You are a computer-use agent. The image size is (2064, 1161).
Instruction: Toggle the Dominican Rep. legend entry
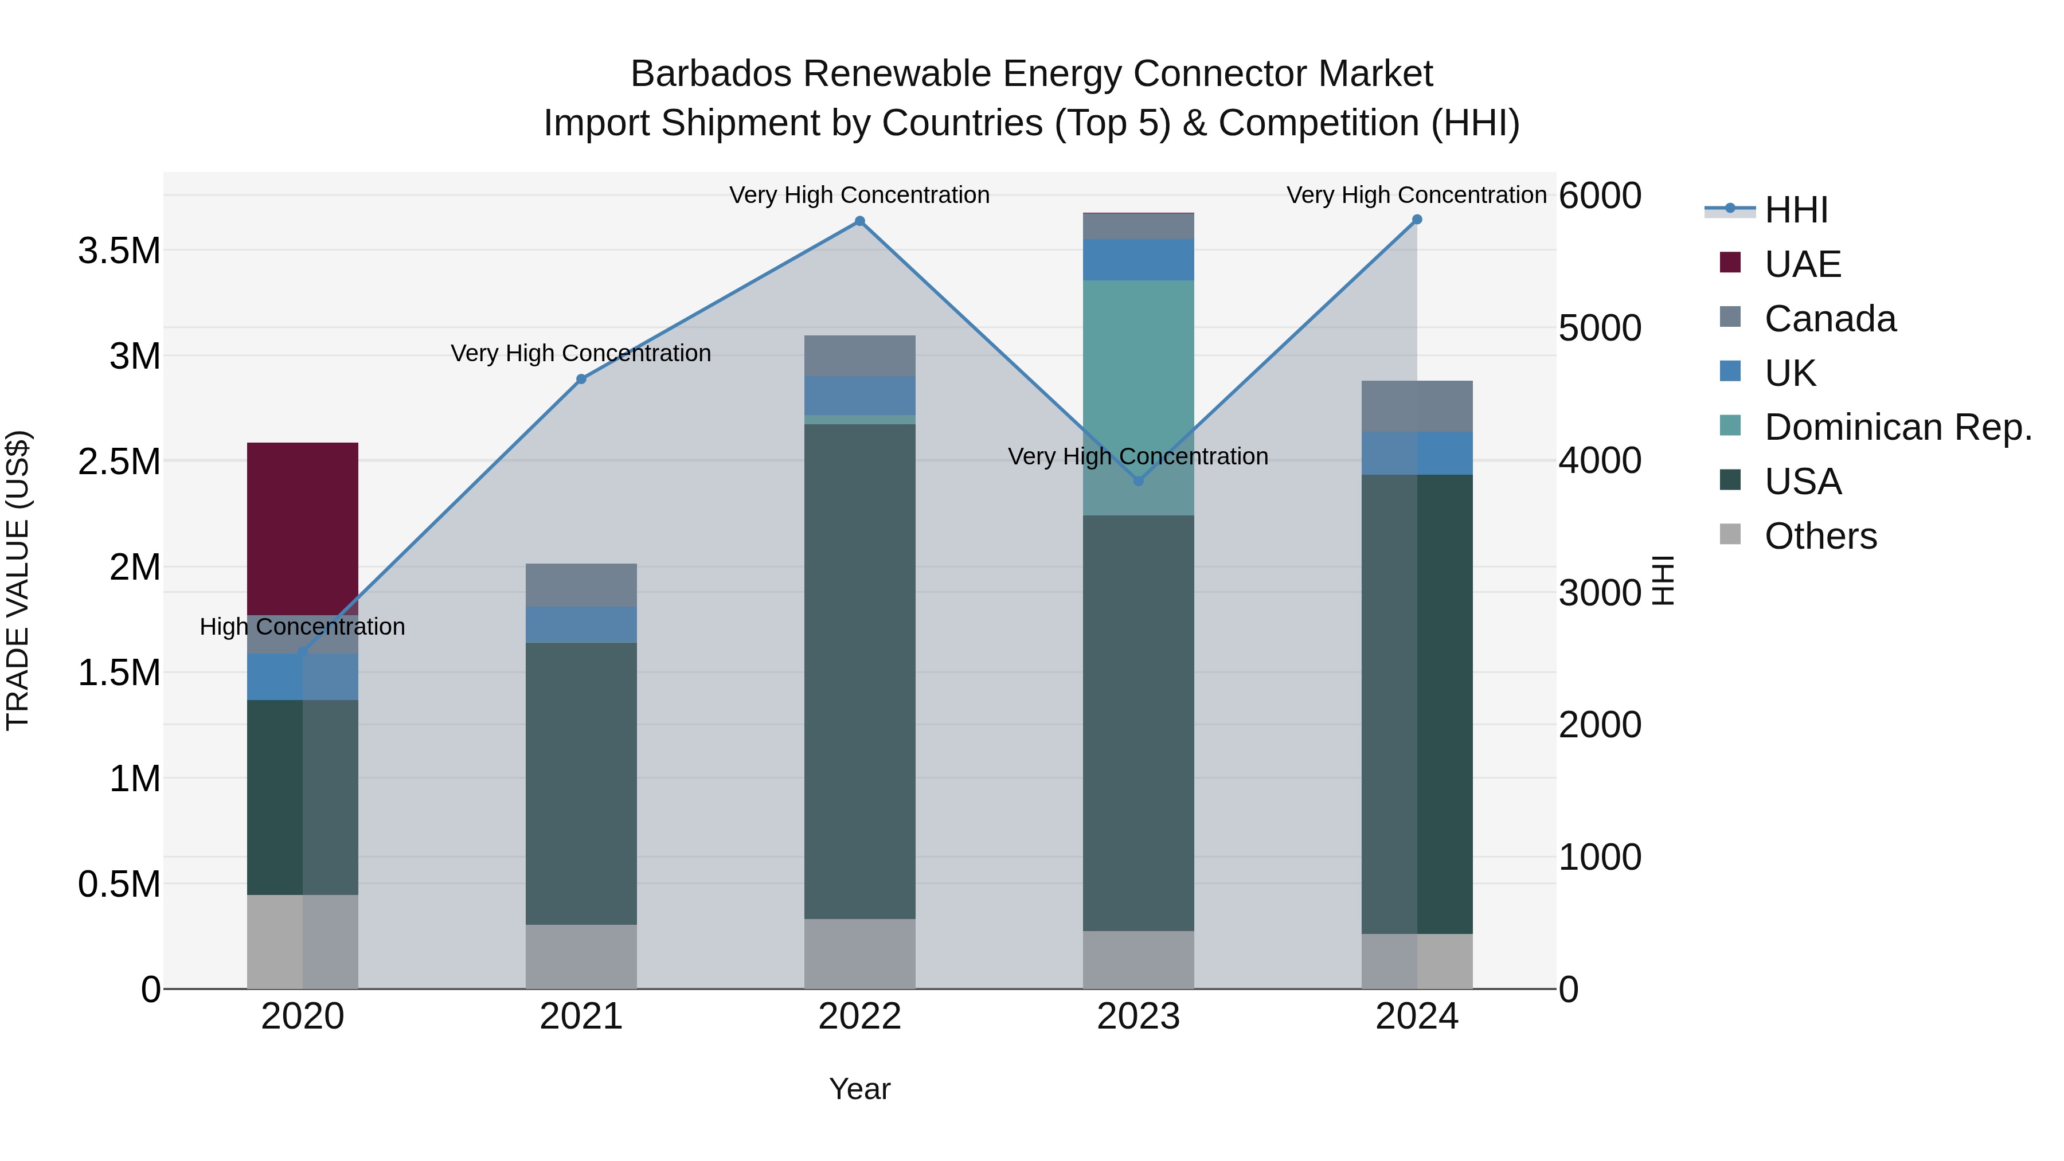pos(1876,427)
